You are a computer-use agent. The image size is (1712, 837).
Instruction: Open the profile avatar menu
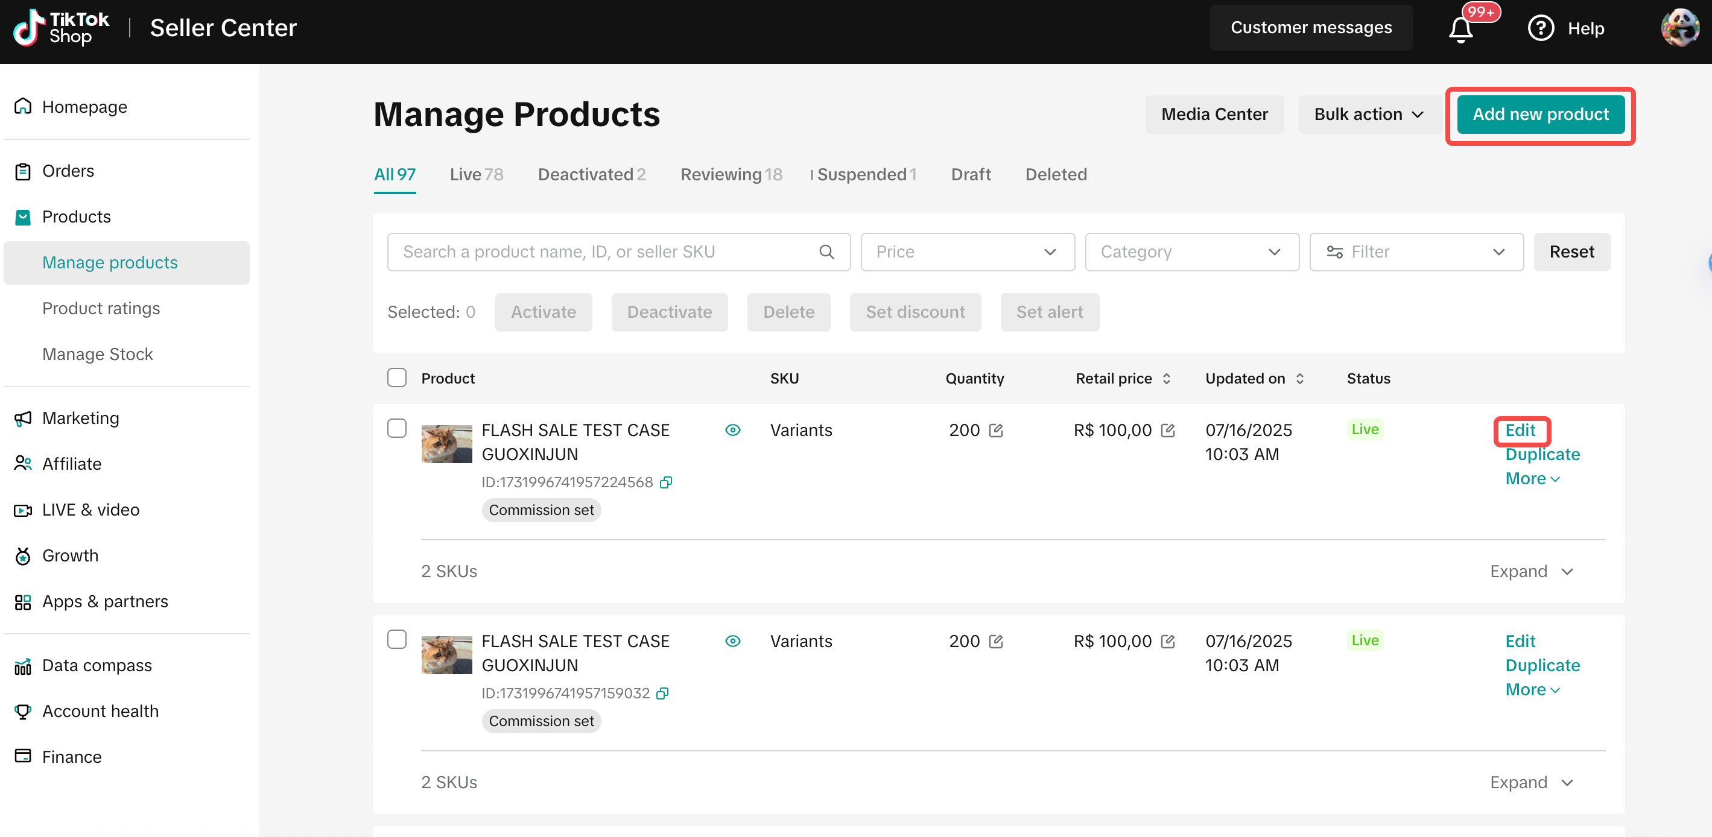click(x=1679, y=28)
